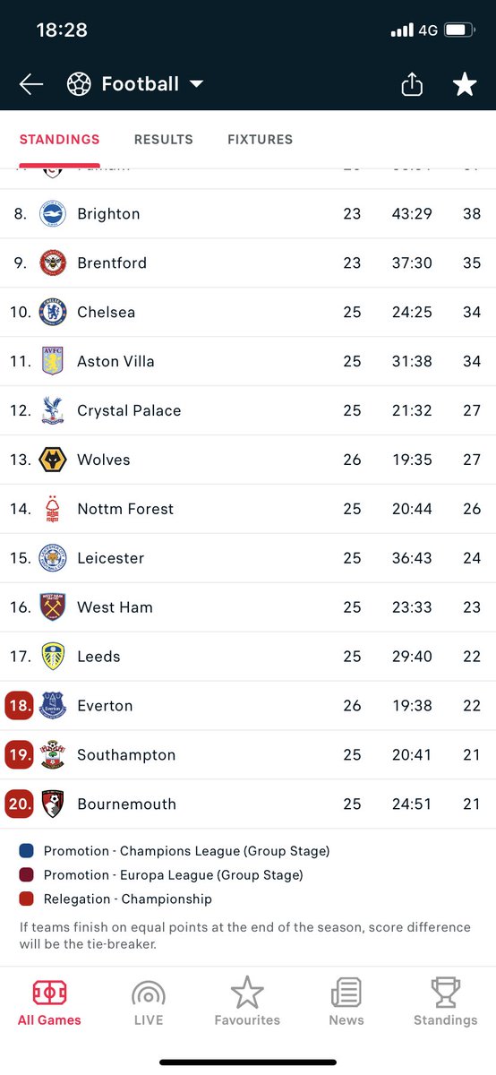496x1075 pixels.
Task: Open the Standings trophy icon
Action: [x=445, y=993]
